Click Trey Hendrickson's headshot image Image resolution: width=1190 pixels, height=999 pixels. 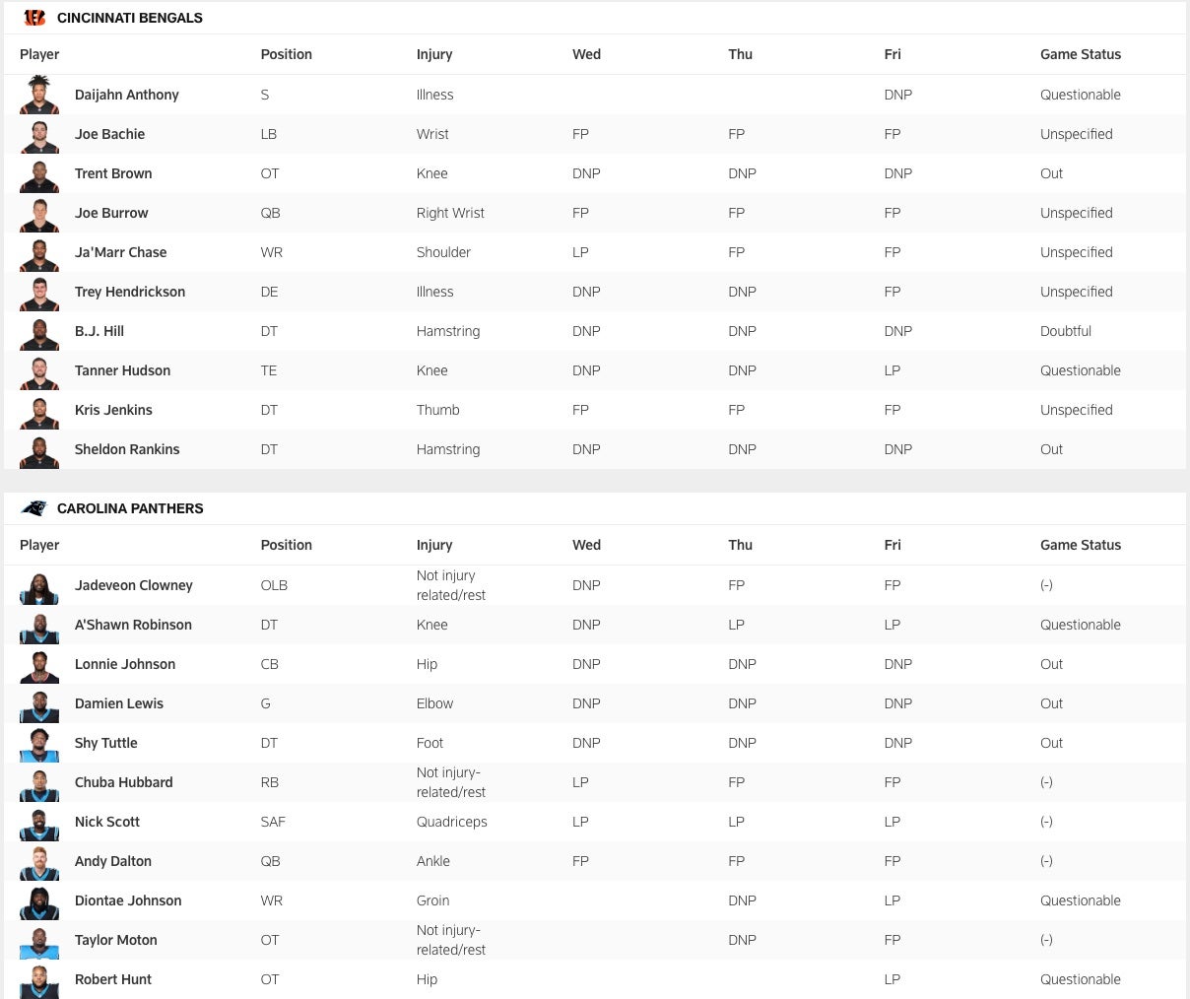(39, 293)
